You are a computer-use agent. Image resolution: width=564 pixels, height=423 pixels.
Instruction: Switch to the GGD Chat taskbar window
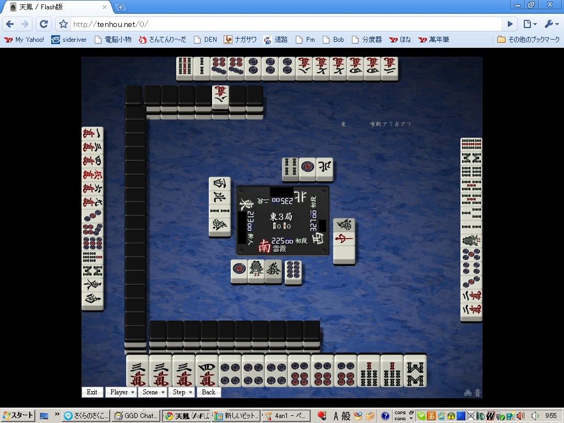(135, 416)
